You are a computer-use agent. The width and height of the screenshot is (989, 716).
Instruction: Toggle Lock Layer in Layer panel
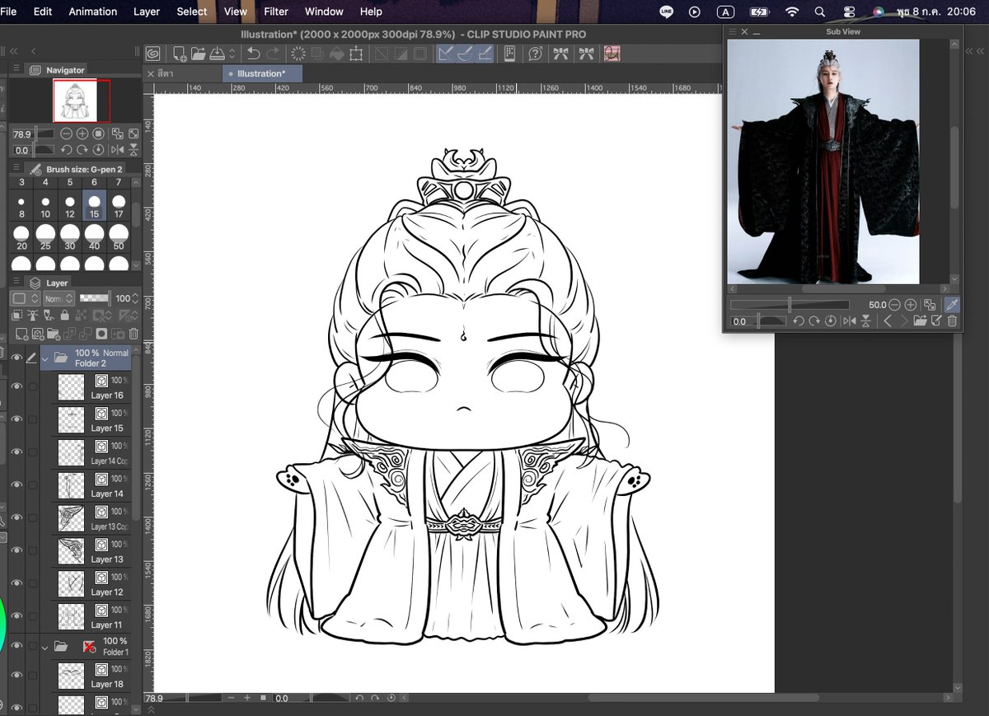[65, 316]
